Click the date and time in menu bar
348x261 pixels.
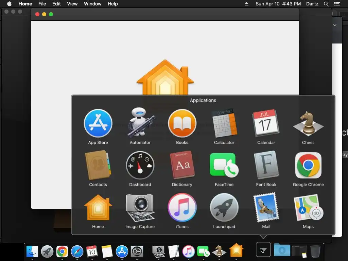278,4
